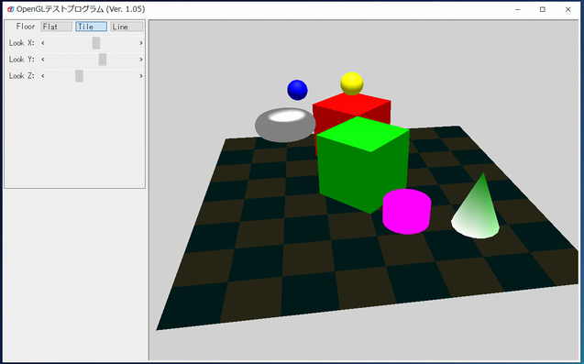Click the Floor label text
Viewport: 584px width, 364px height.
tap(26, 27)
